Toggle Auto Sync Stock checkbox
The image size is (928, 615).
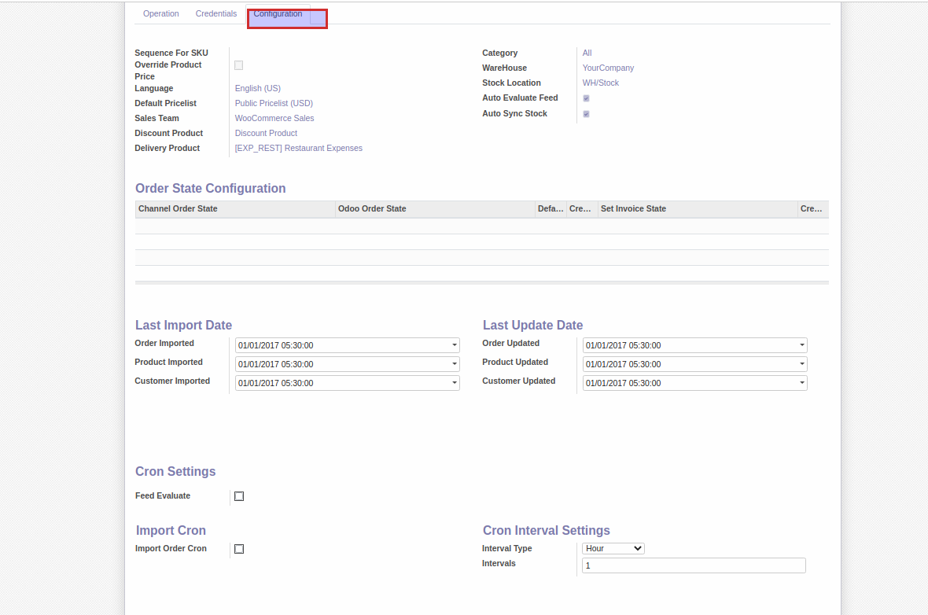[586, 114]
